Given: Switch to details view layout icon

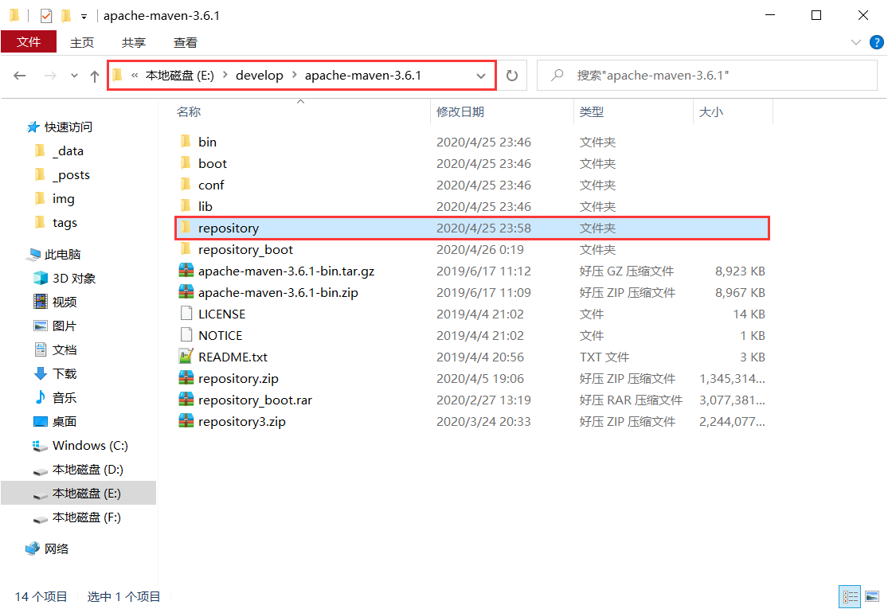Looking at the screenshot, I should click(x=850, y=596).
